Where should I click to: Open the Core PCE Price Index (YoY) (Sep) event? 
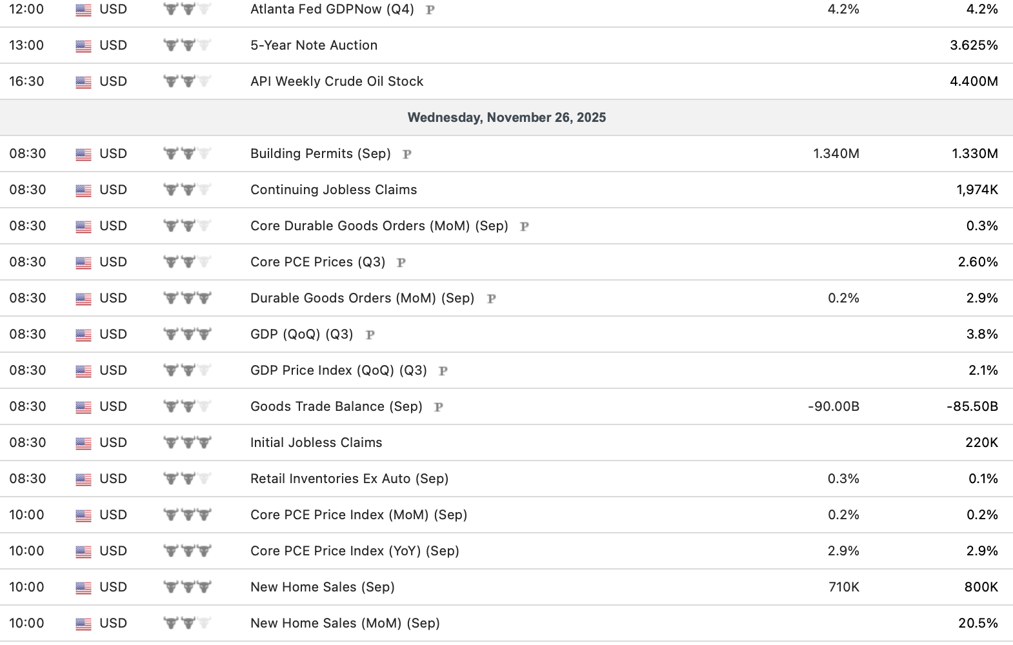354,551
